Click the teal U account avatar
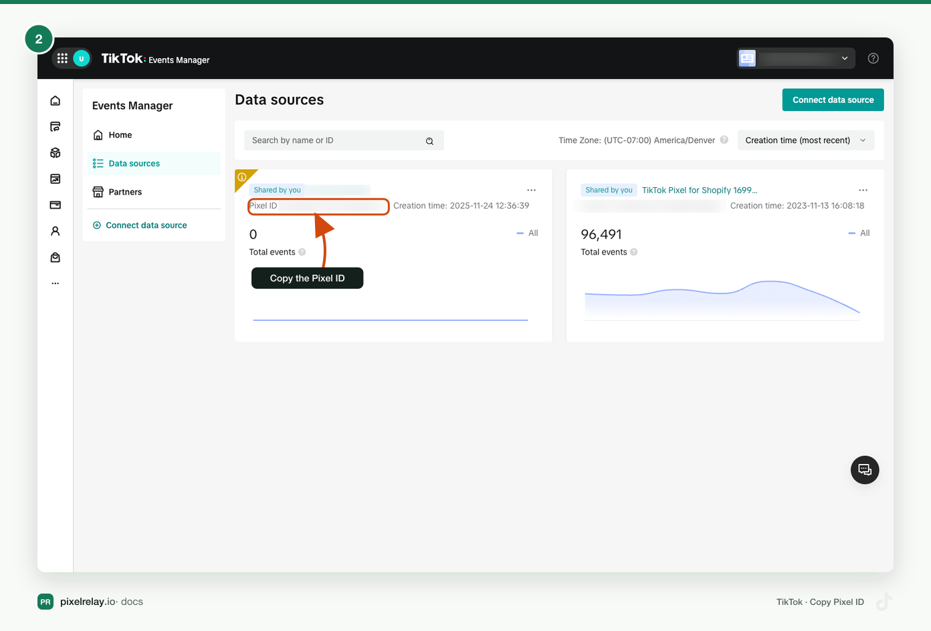This screenshot has height=631, width=931. click(82, 58)
